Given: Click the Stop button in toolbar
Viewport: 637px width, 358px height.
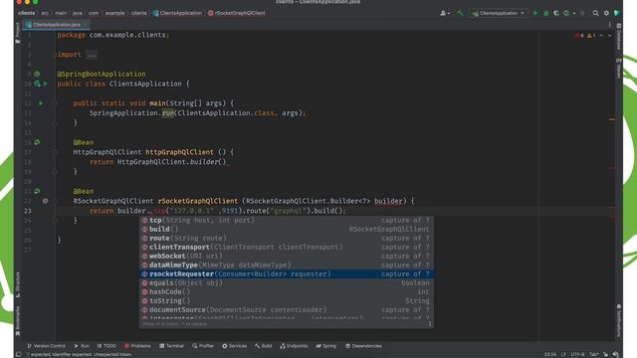Looking at the screenshot, I should pyautogui.click(x=582, y=13).
